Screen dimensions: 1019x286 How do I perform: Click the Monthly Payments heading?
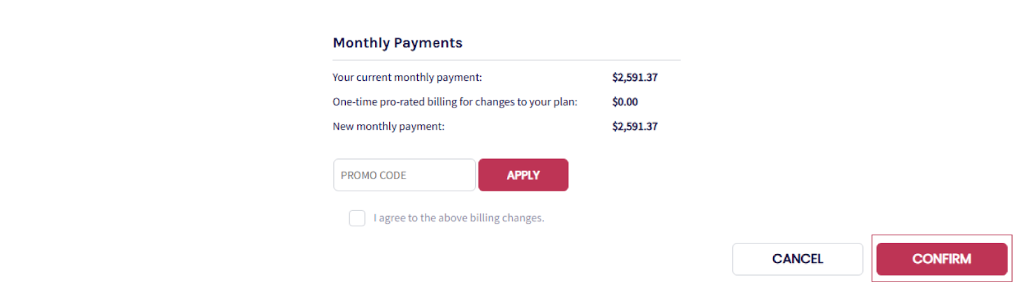(397, 43)
